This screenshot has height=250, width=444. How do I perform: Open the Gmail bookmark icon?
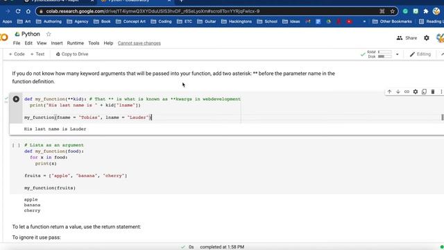click(308, 22)
